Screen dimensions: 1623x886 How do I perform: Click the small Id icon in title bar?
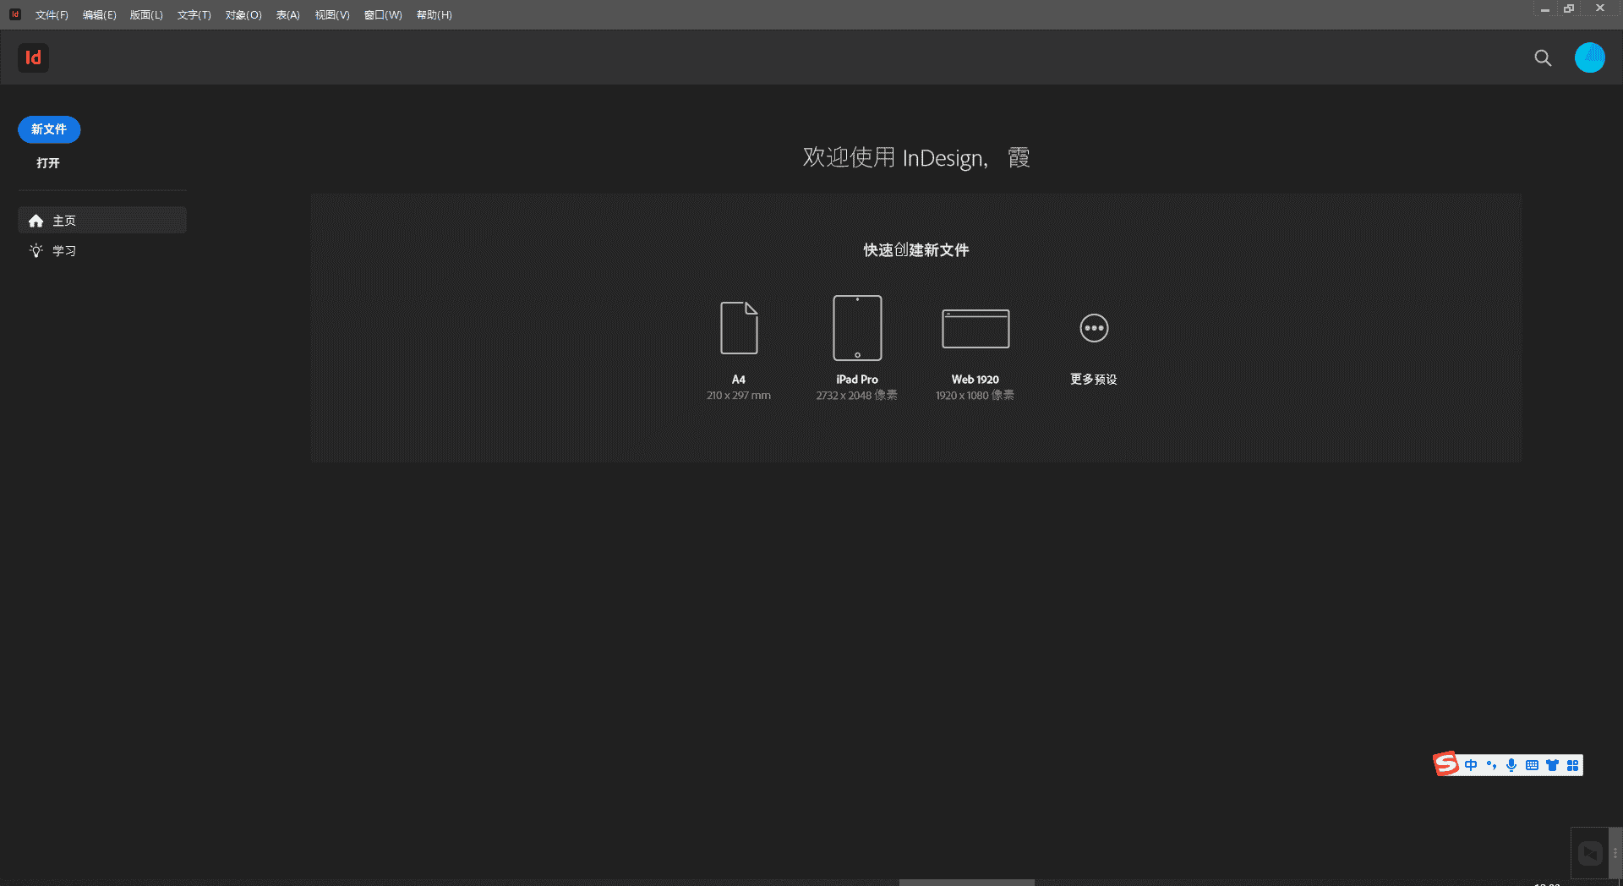point(15,14)
